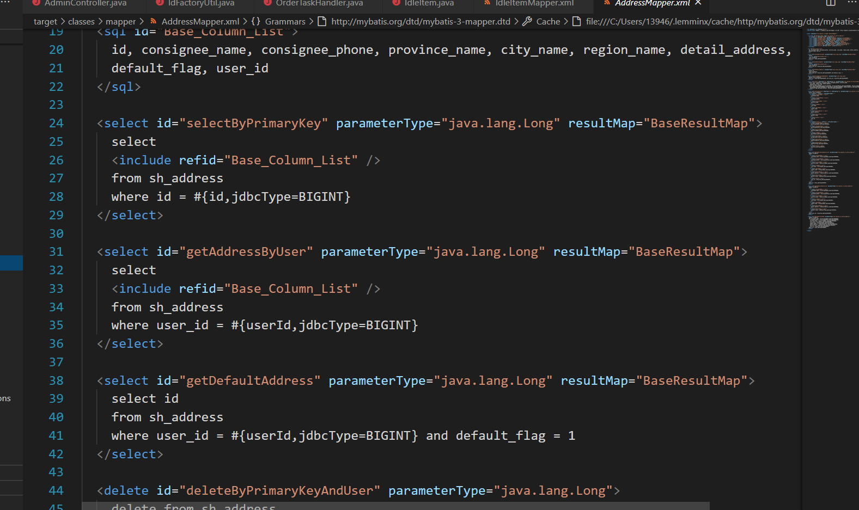Click the horizontal scrollbar under the editor
Viewport: 859px width, 510px height.
click(x=396, y=506)
